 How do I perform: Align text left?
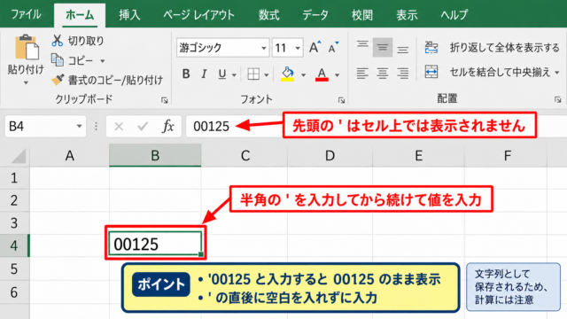pos(362,73)
